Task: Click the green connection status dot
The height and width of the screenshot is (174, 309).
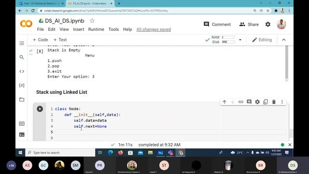Action: point(282,145)
